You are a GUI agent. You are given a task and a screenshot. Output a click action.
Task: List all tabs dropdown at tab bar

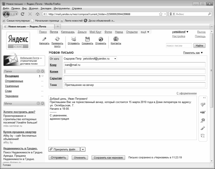[x=212, y=26]
